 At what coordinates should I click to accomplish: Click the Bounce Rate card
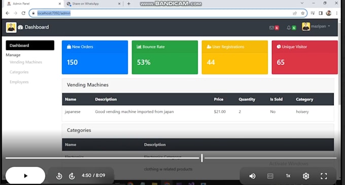tap(165, 57)
